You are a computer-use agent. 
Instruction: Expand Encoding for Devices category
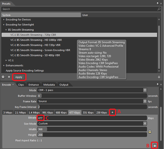point(4,20)
